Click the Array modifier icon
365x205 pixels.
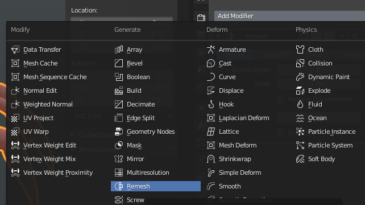(119, 50)
